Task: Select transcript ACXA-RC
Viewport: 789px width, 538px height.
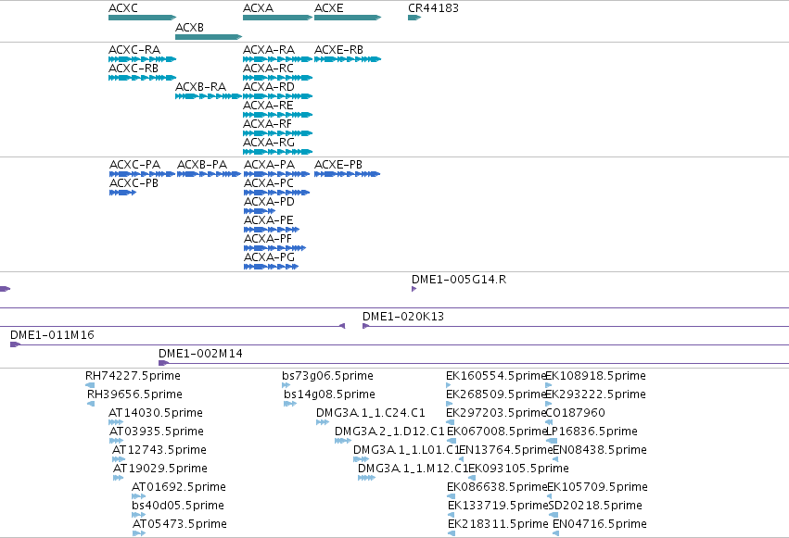Action: (x=278, y=78)
